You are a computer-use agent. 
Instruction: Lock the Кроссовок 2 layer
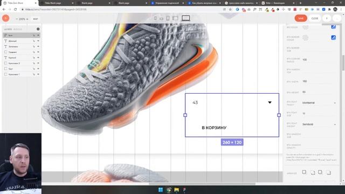tap(34, 63)
